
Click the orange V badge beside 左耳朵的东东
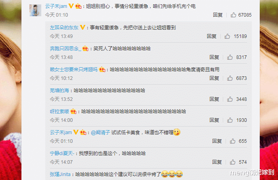click(83, 27)
